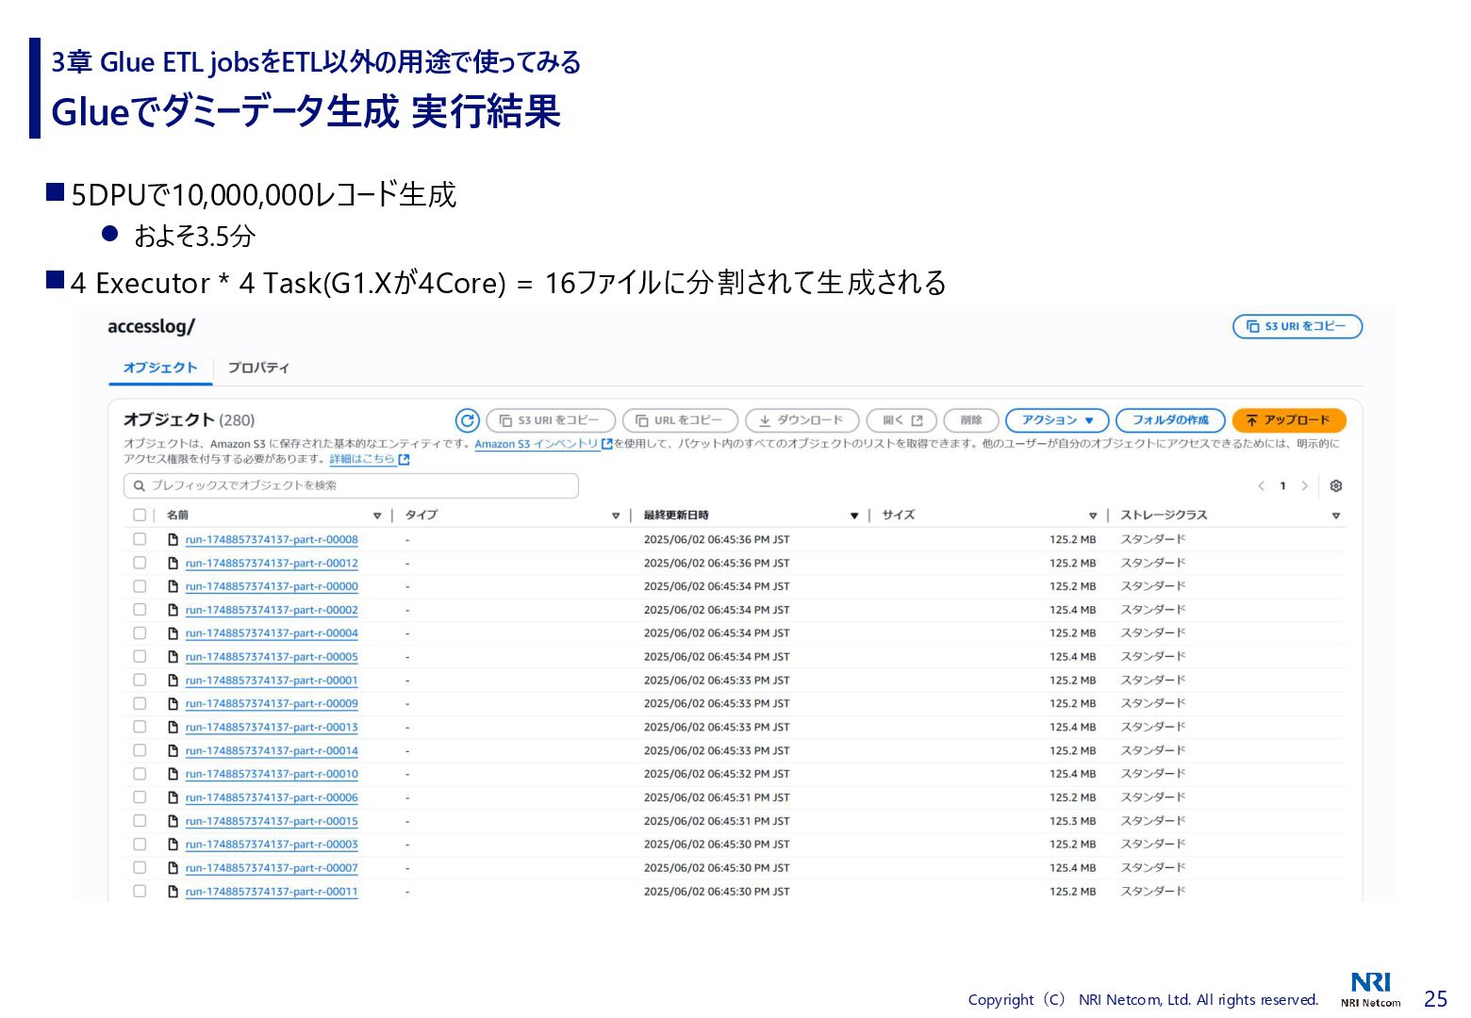The width and height of the screenshot is (1471, 1018).
Task: Click the refresh objects icon
Action: pyautogui.click(x=467, y=420)
